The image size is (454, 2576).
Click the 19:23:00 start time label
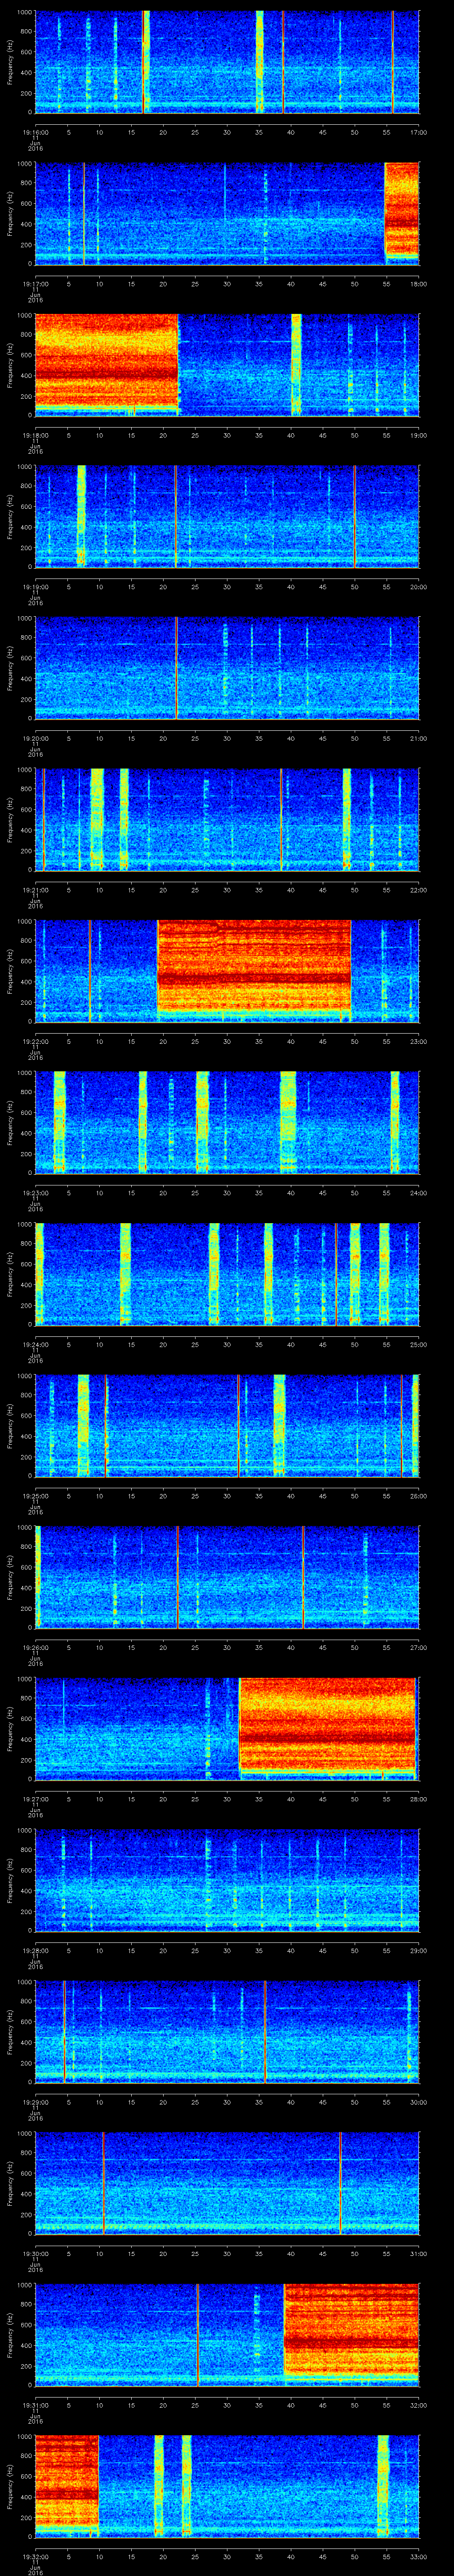pos(36,1194)
